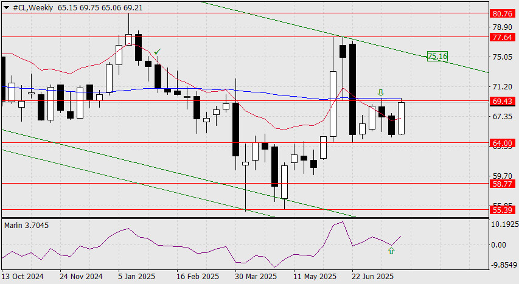Click the 22 Jun 2025 date label

click(x=372, y=276)
